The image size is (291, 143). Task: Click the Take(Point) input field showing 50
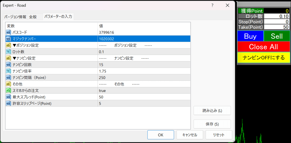coord(277,27)
